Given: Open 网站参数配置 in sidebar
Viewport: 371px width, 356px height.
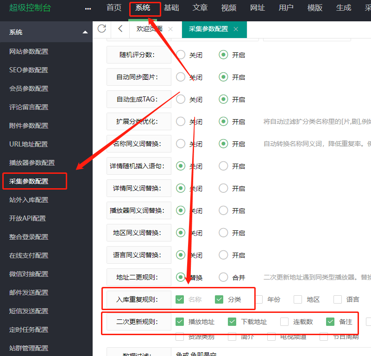Looking at the screenshot, I should (29, 51).
